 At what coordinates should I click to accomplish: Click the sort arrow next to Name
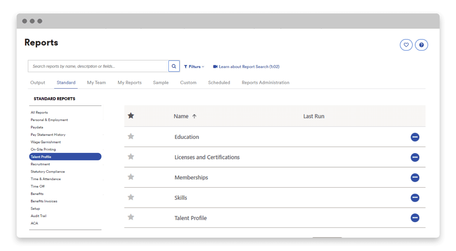pyautogui.click(x=194, y=116)
